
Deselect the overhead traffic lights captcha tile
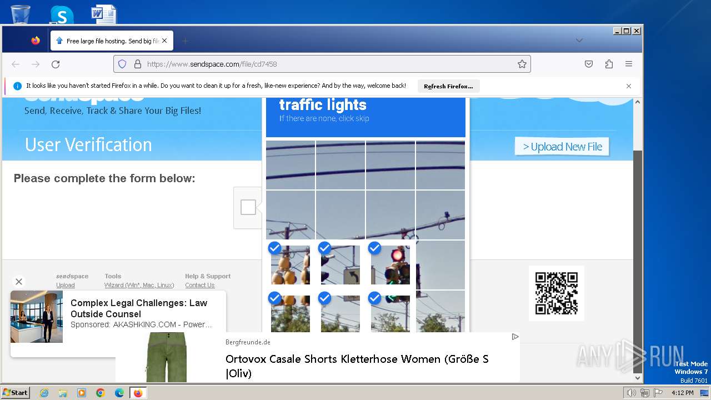[x=291, y=265]
